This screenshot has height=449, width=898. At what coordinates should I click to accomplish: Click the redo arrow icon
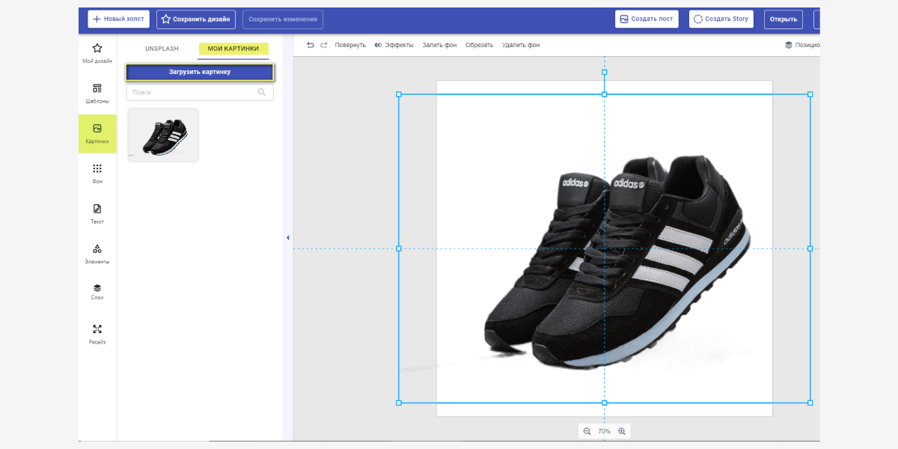[x=324, y=45]
